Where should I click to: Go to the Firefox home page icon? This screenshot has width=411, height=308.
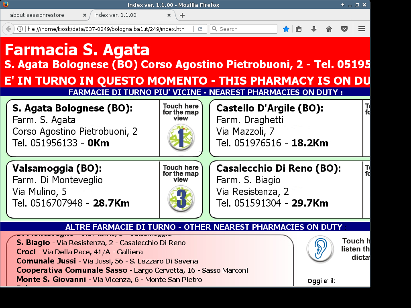329,29
